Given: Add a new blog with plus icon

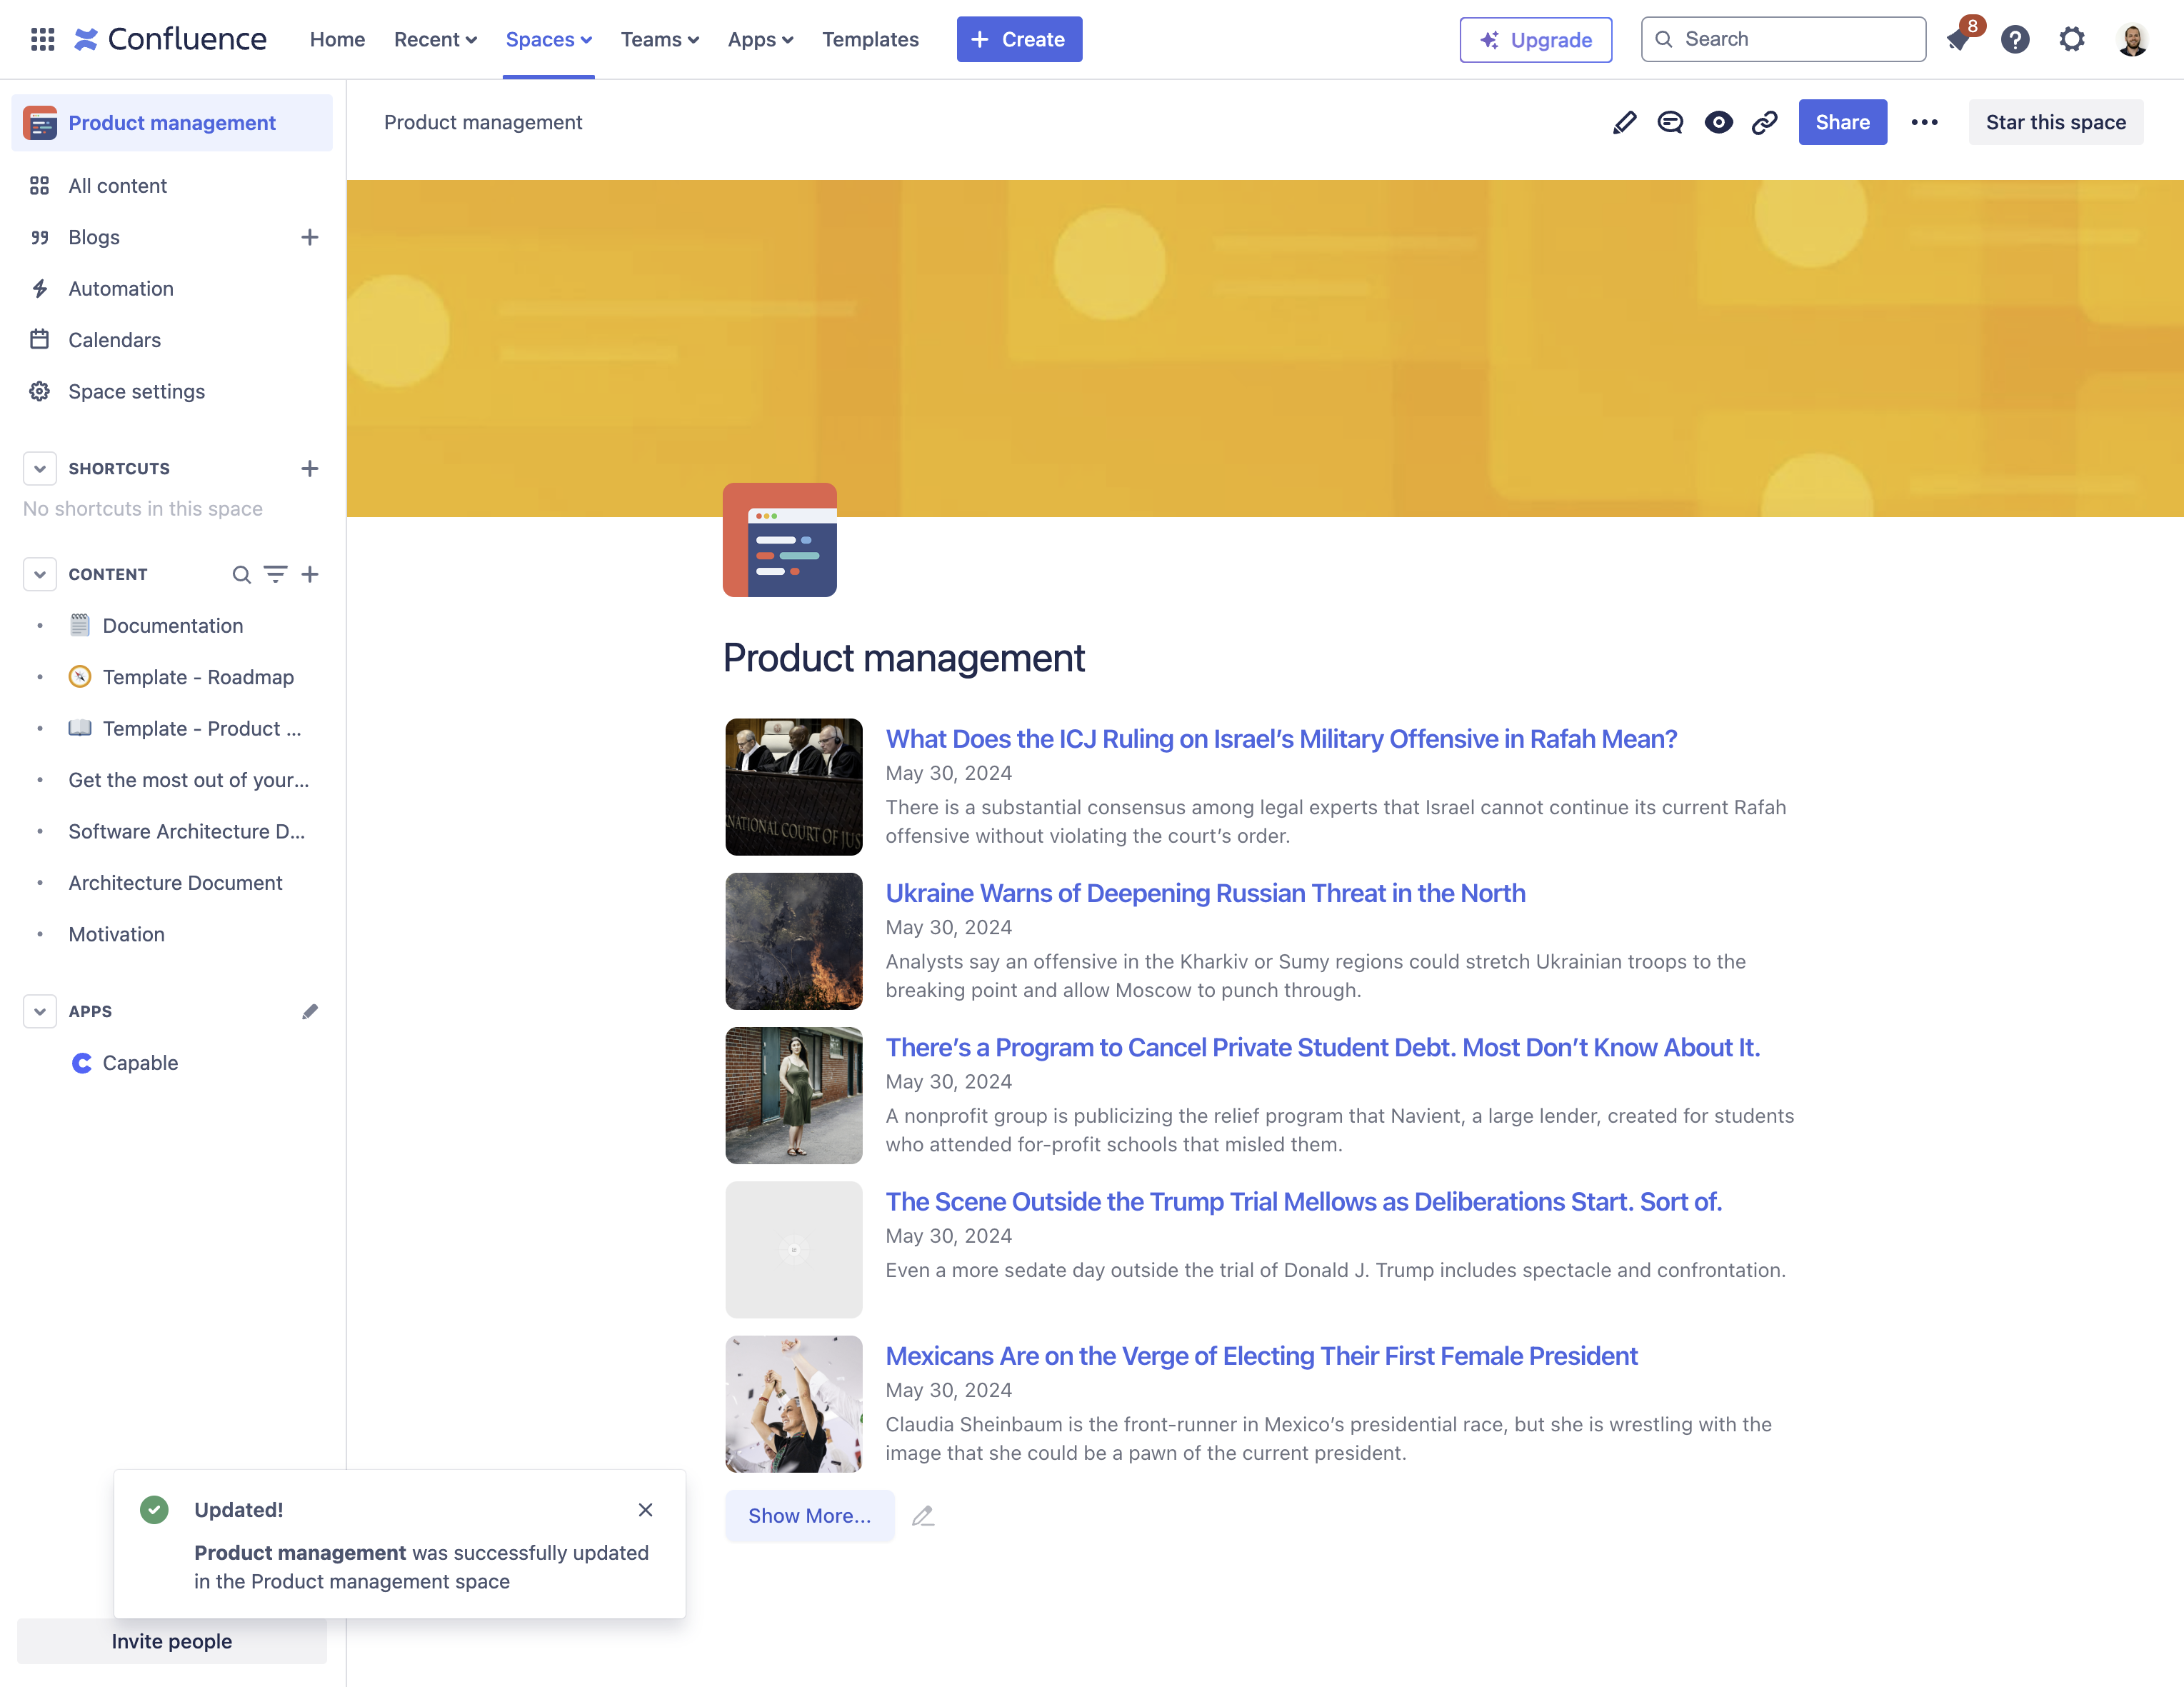Looking at the screenshot, I should click(310, 237).
